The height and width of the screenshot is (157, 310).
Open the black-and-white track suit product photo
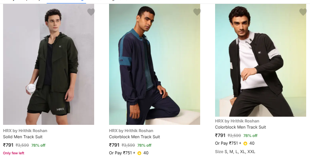pos(260,61)
